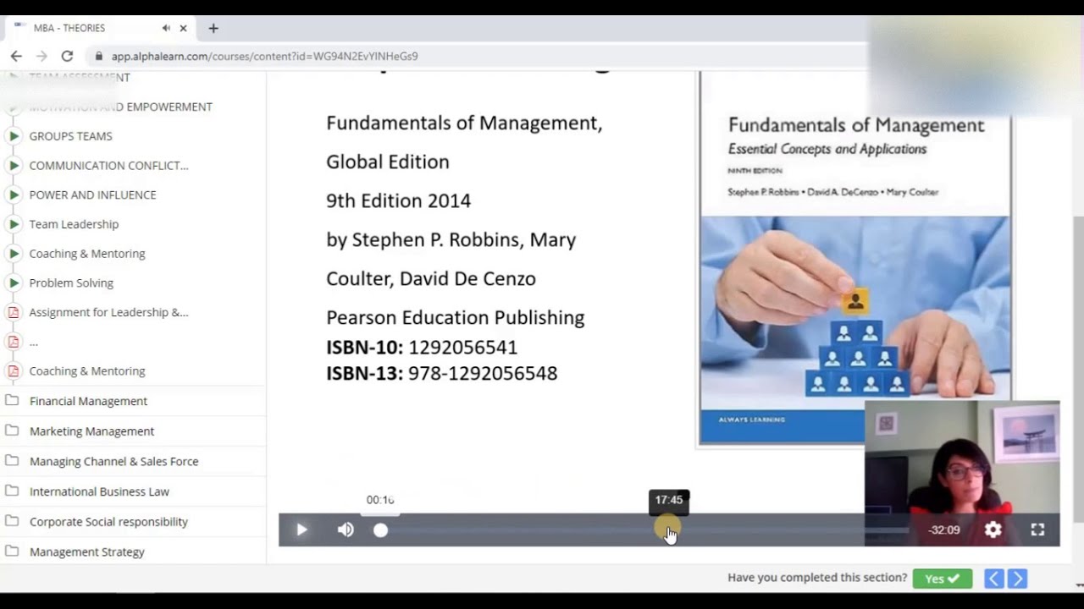Open Team Leadership lesson

pos(74,224)
